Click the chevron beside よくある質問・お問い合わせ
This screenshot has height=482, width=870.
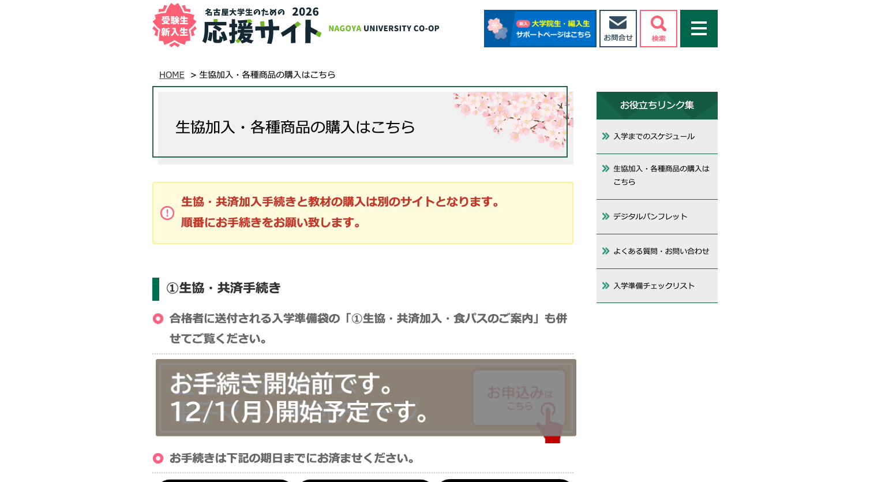[x=605, y=251]
